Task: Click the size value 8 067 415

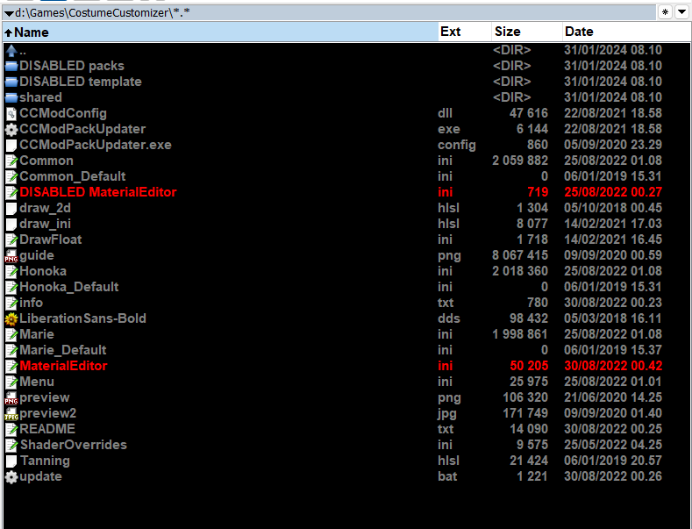Action: 520,255
